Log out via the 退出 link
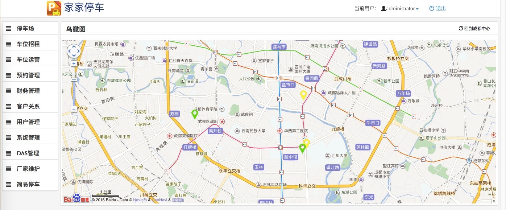Image resolution: width=506 pixels, height=210 pixels. pos(437,9)
